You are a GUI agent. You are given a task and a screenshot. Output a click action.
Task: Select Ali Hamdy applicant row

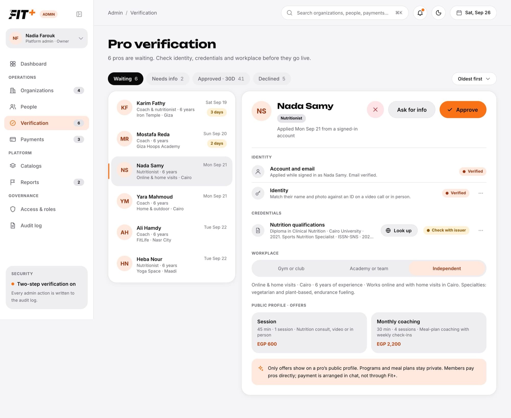click(172, 234)
